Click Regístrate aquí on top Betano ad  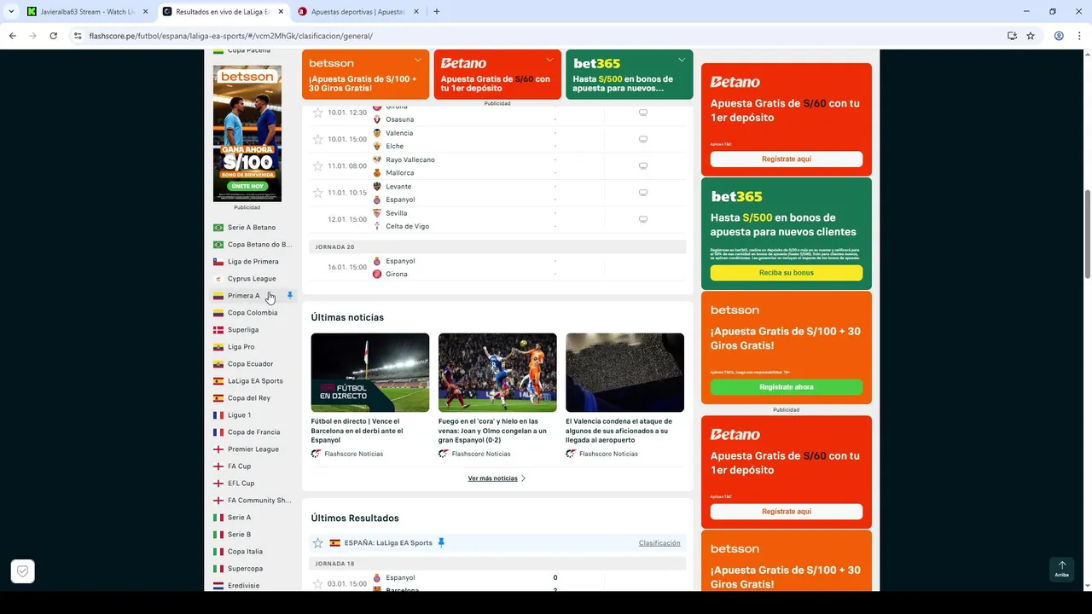[787, 159]
